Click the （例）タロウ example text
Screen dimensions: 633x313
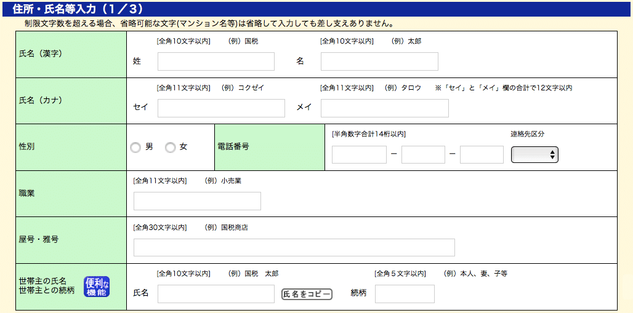[403, 88]
